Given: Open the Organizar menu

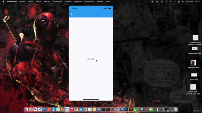Looking at the screenshot, I should tap(78, 2).
